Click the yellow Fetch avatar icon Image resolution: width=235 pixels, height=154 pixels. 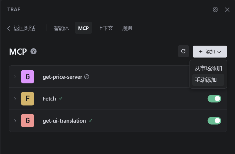[x=28, y=99]
